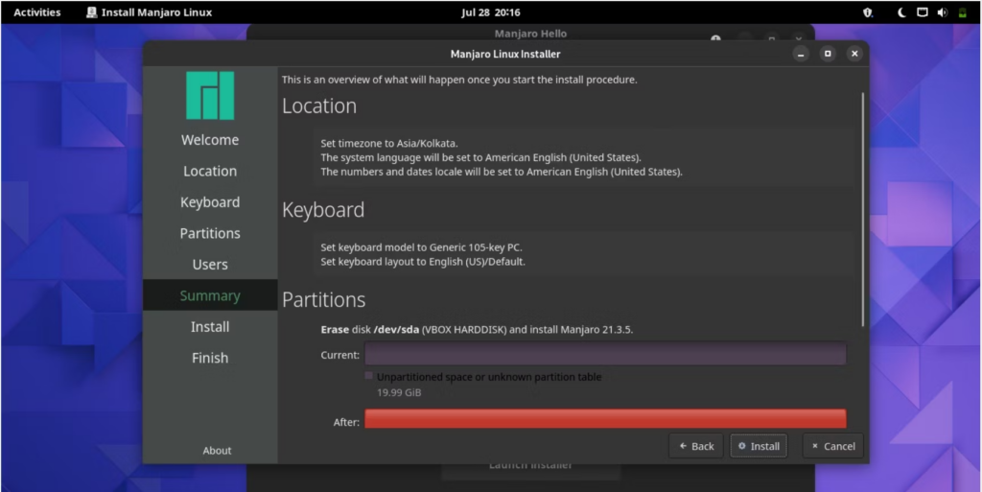This screenshot has width=982, height=492.
Task: Click the Install Manjaro Linux app icon
Action: [x=91, y=12]
